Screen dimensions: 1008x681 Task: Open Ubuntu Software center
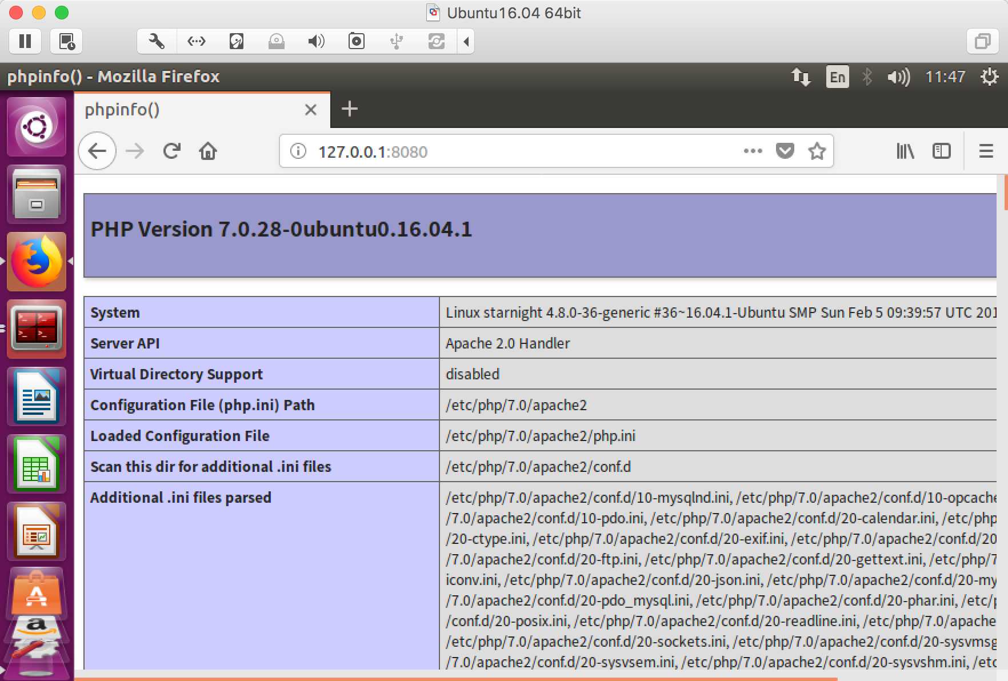click(37, 594)
